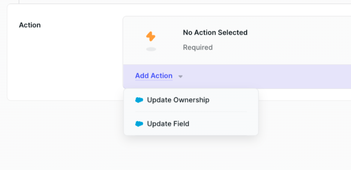This screenshot has height=170, width=351.
Task: Collapse the Add Action dropdown arrow
Action: coord(181,76)
